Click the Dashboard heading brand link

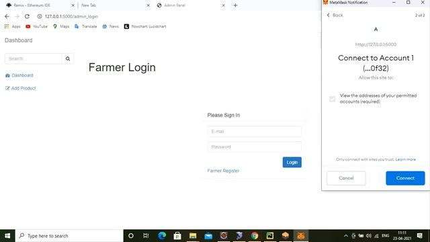pos(18,40)
